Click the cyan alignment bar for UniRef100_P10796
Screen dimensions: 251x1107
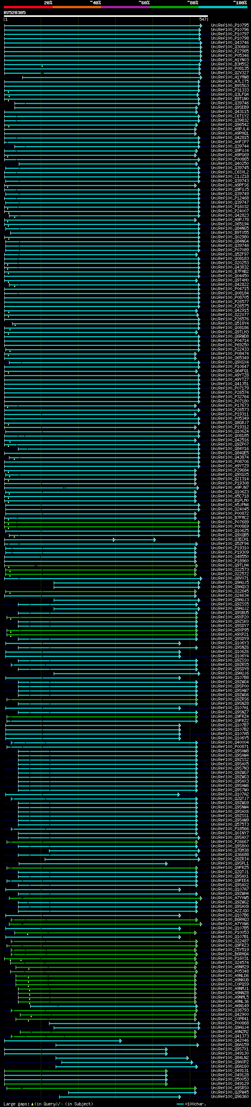click(x=103, y=30)
